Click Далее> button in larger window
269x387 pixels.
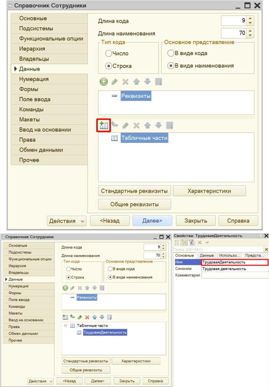152,221
